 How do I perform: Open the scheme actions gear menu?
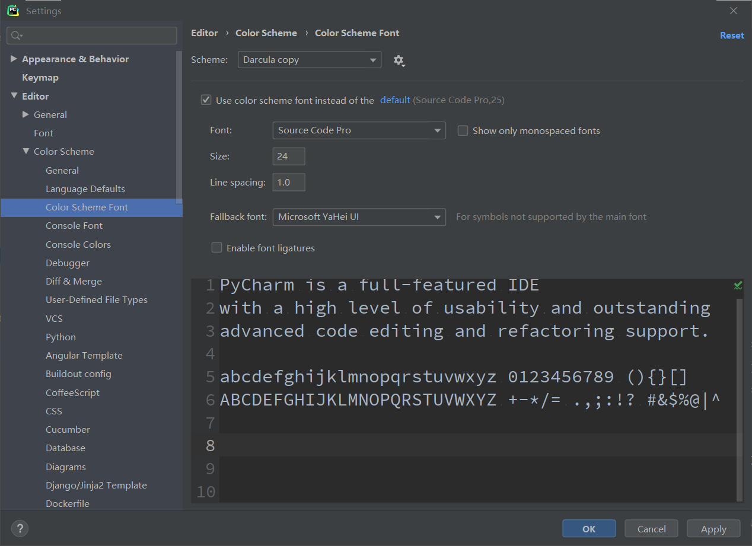[x=399, y=60]
